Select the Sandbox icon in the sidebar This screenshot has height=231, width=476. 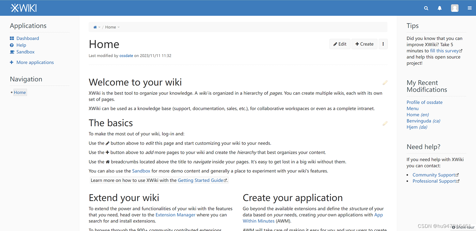tap(12, 52)
